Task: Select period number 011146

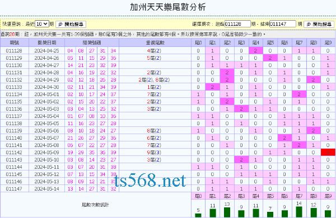Action: [x=14, y=182]
